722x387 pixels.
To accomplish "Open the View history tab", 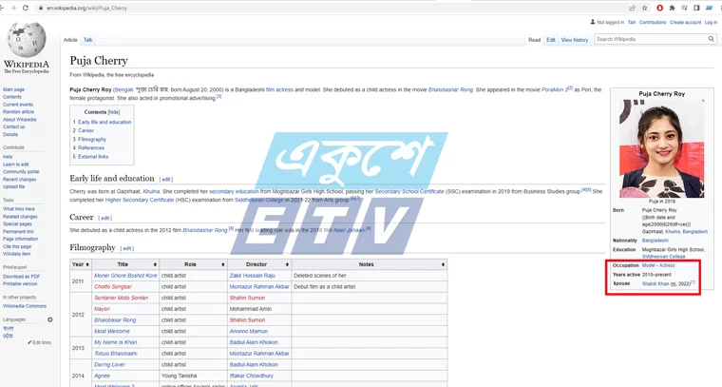I will tap(575, 40).
